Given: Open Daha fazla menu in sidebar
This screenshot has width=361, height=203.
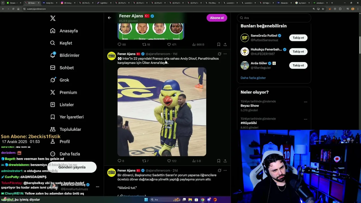Looking at the screenshot, I should click(65, 154).
